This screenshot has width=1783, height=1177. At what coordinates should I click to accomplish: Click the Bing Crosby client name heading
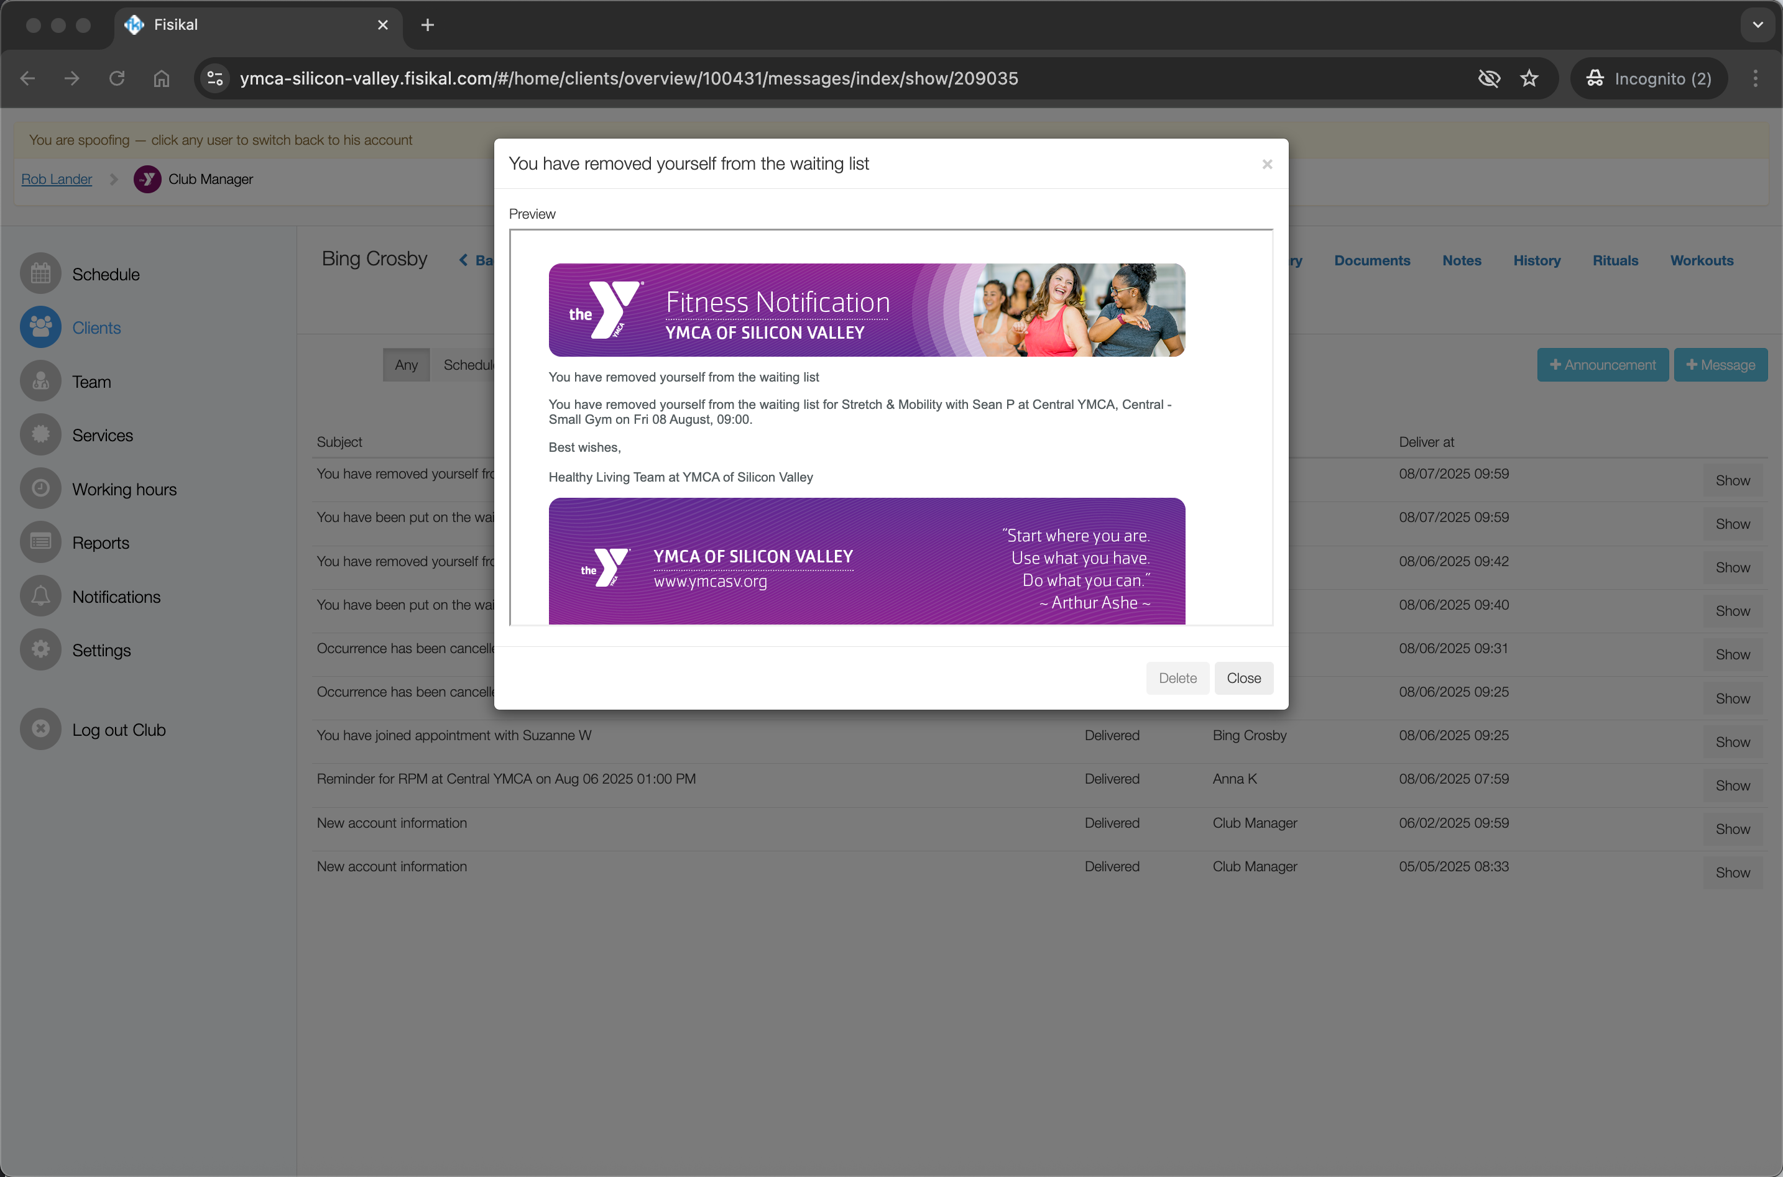(374, 259)
